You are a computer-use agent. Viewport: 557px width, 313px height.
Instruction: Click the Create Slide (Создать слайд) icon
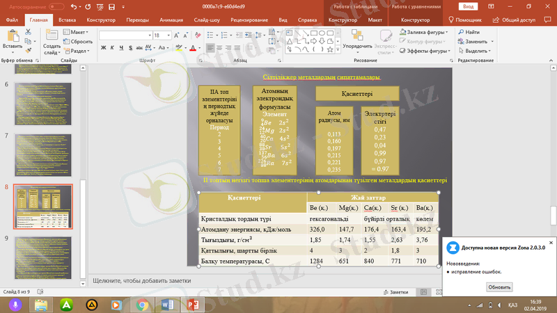[x=52, y=36]
